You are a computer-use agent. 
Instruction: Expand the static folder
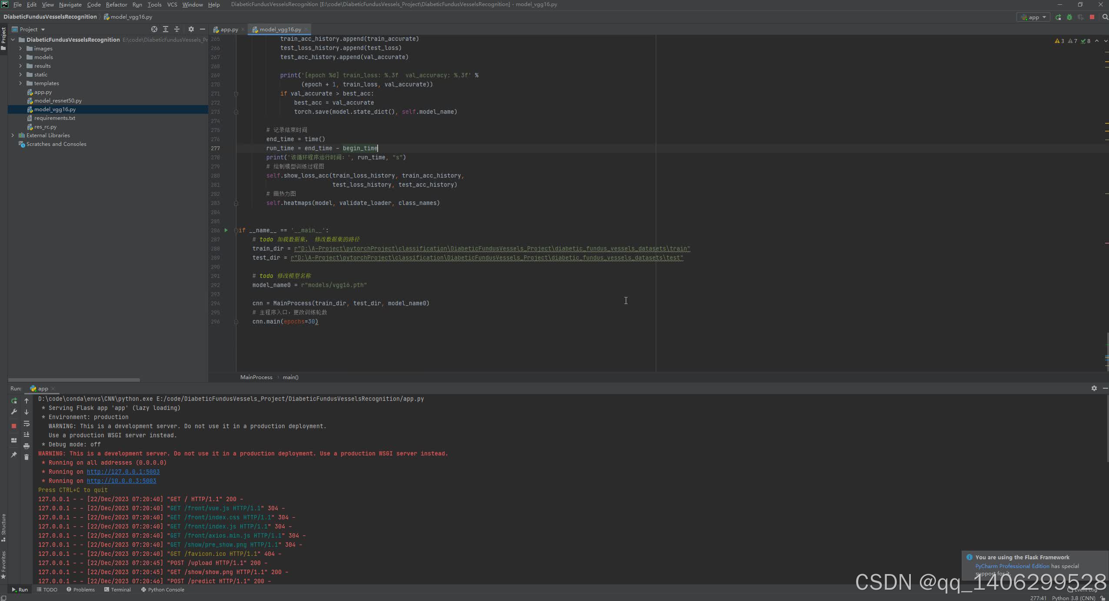pyautogui.click(x=20, y=75)
